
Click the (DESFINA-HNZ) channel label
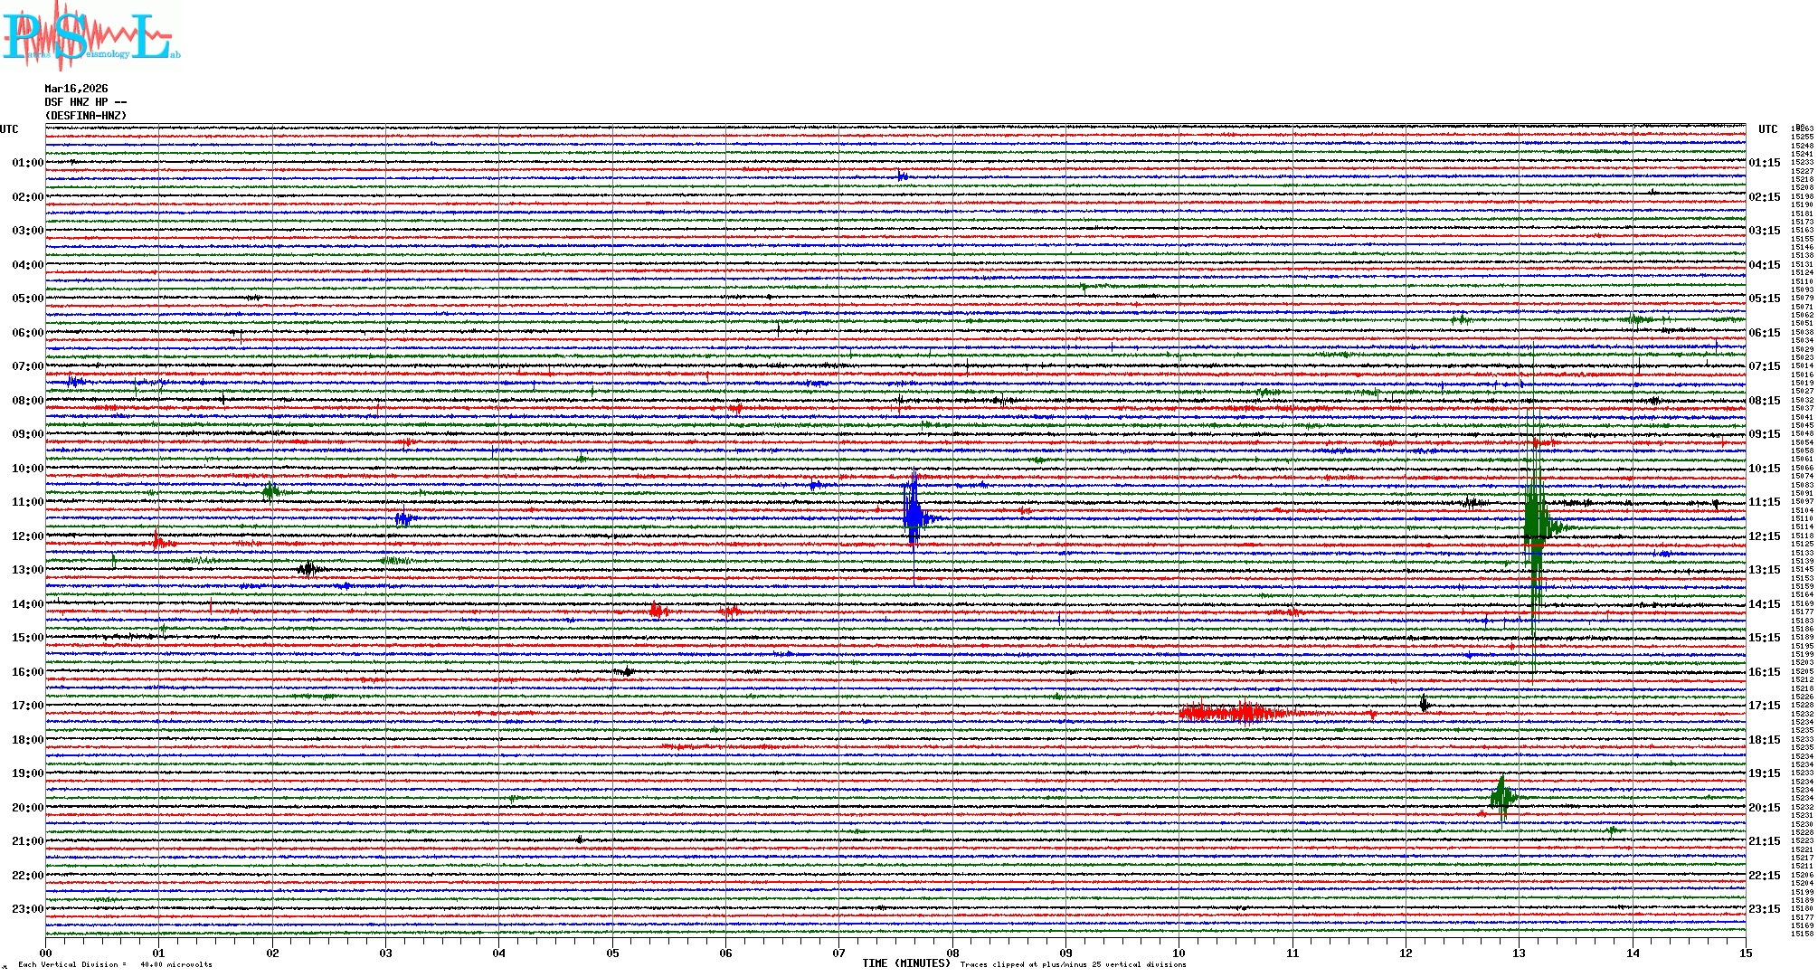point(86,116)
